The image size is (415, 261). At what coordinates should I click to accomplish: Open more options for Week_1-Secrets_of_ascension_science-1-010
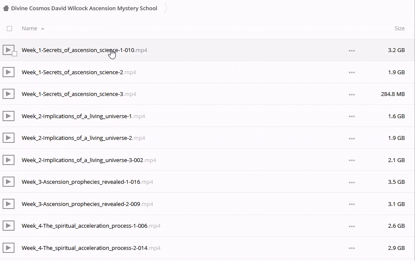click(x=351, y=50)
